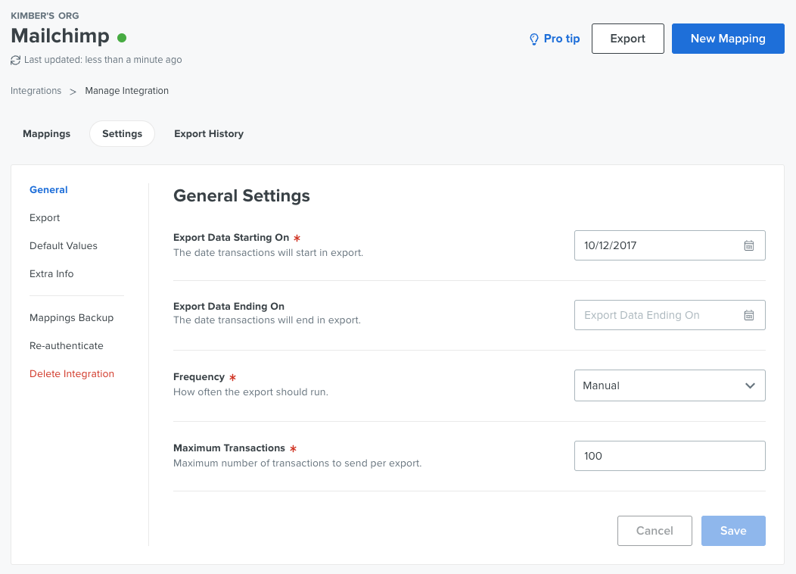Open calendar picker for Export Data Ending On
The image size is (796, 574).
[x=749, y=315]
